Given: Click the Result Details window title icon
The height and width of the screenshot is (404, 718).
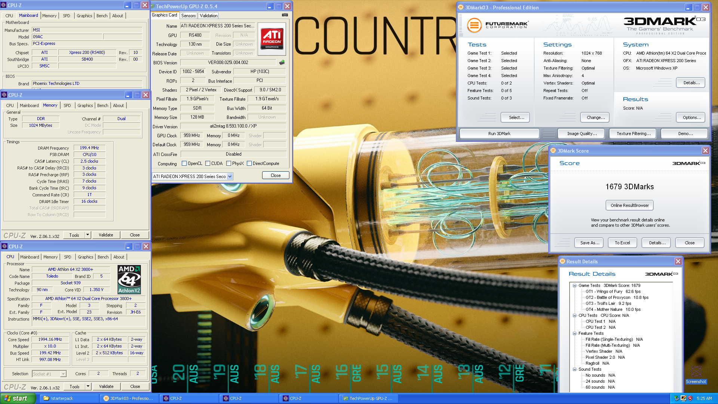Looking at the screenshot, I should [x=562, y=261].
